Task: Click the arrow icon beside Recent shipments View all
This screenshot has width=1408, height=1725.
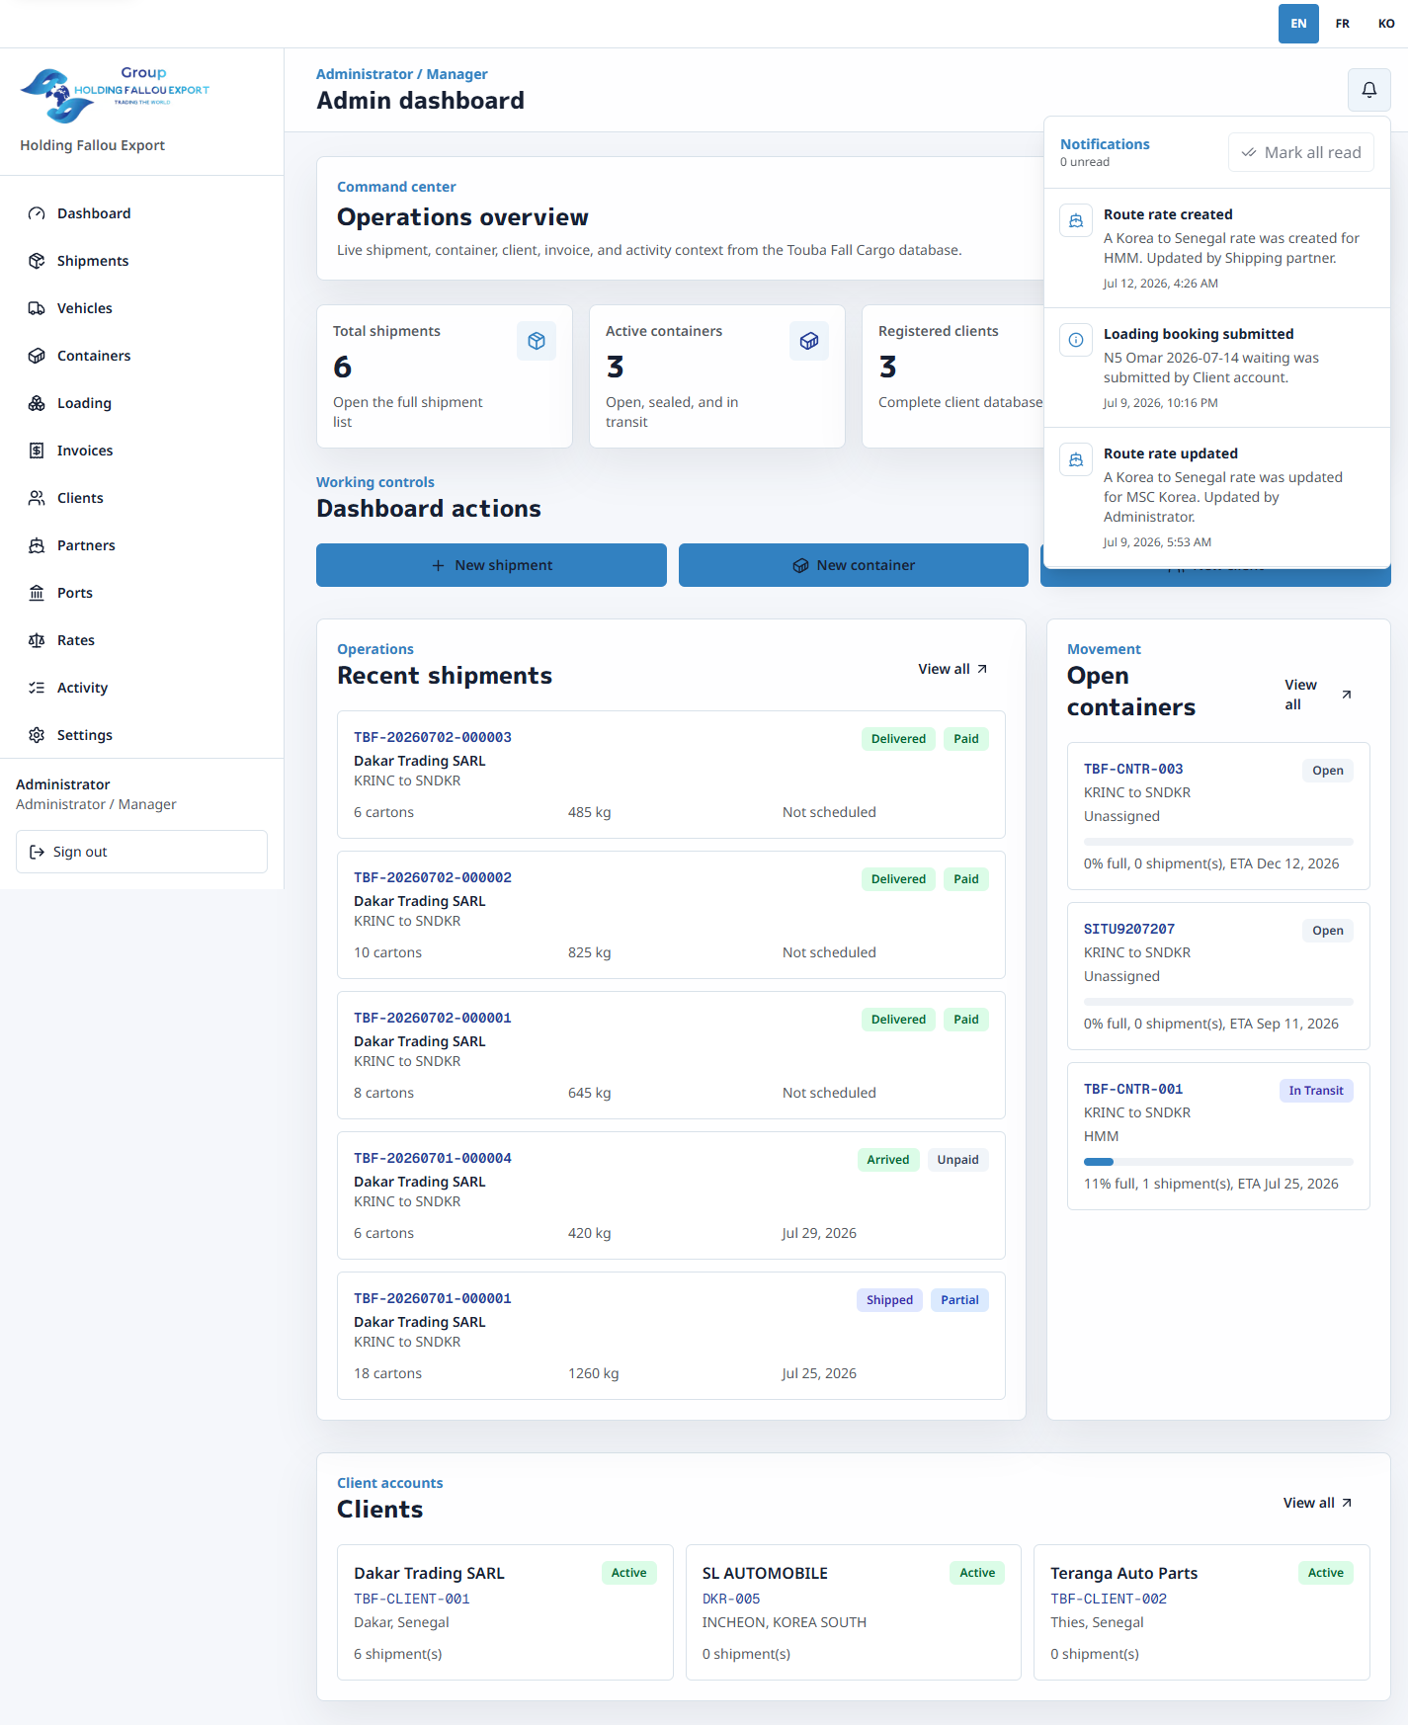Action: [x=982, y=669]
